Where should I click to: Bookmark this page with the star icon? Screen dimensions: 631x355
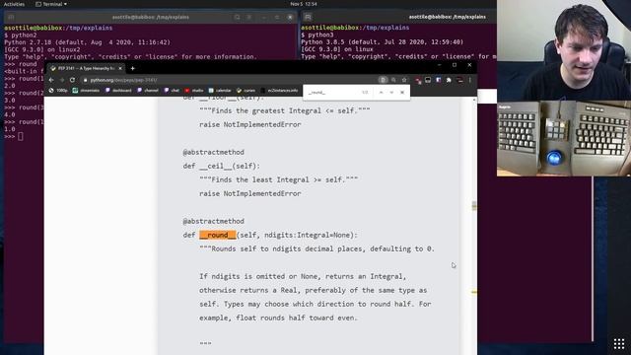pyautogui.click(x=404, y=80)
